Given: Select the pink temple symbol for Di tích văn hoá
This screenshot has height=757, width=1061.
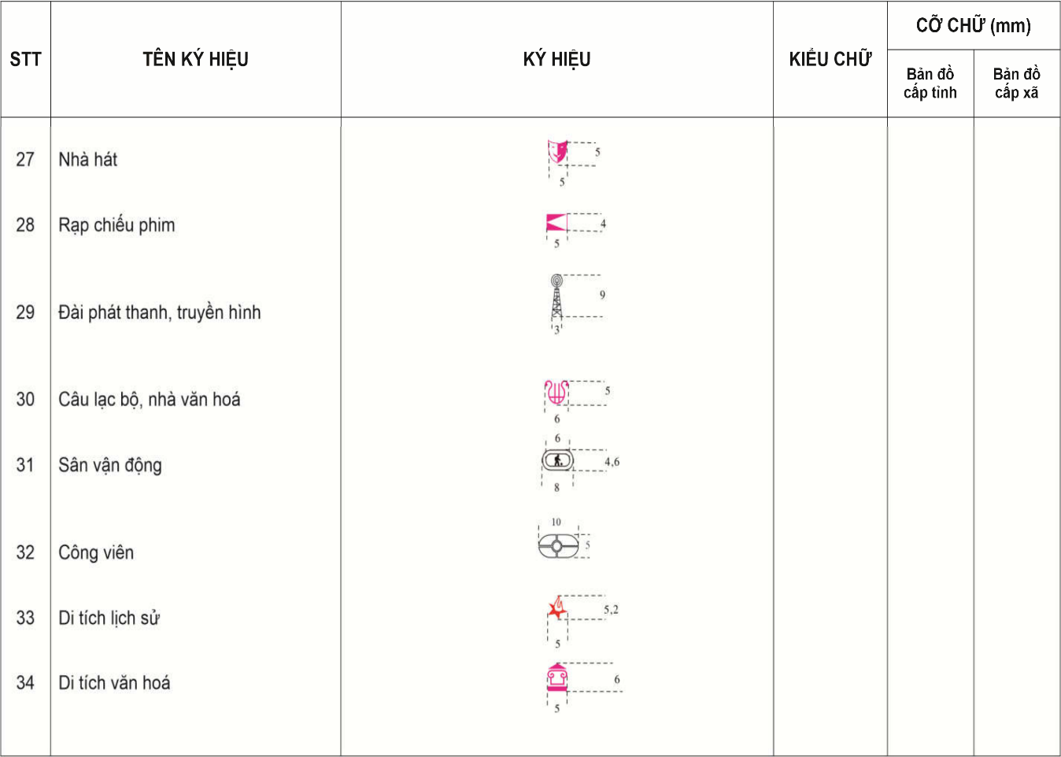Looking at the screenshot, I should (x=557, y=678).
